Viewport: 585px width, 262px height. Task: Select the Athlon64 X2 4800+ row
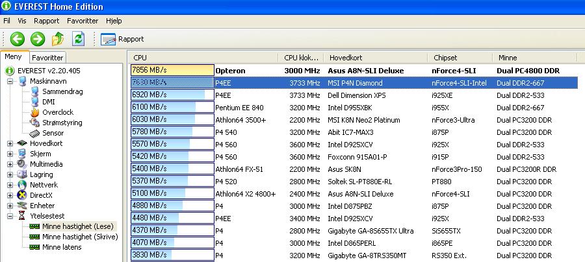click(x=354, y=193)
